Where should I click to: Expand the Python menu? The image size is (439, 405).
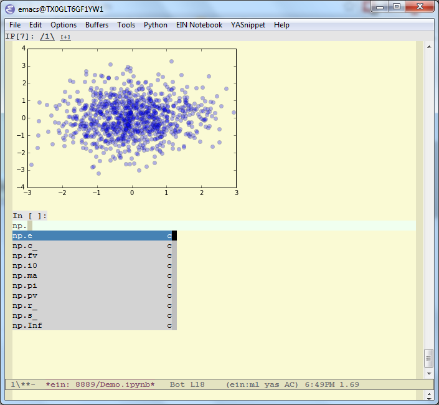[156, 25]
